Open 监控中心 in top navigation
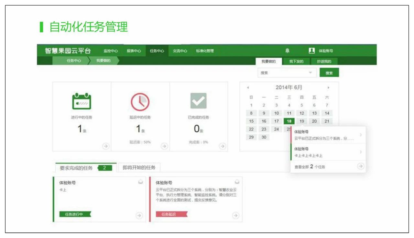 coord(111,51)
